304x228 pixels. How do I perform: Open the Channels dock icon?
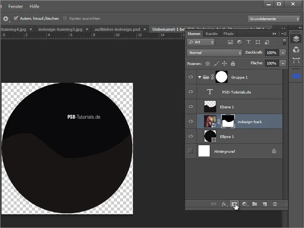[x=296, y=50]
